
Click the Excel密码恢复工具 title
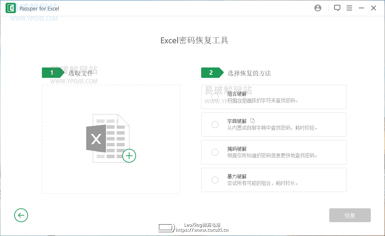[x=194, y=40]
